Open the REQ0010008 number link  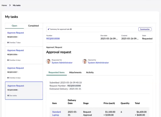[53, 39]
